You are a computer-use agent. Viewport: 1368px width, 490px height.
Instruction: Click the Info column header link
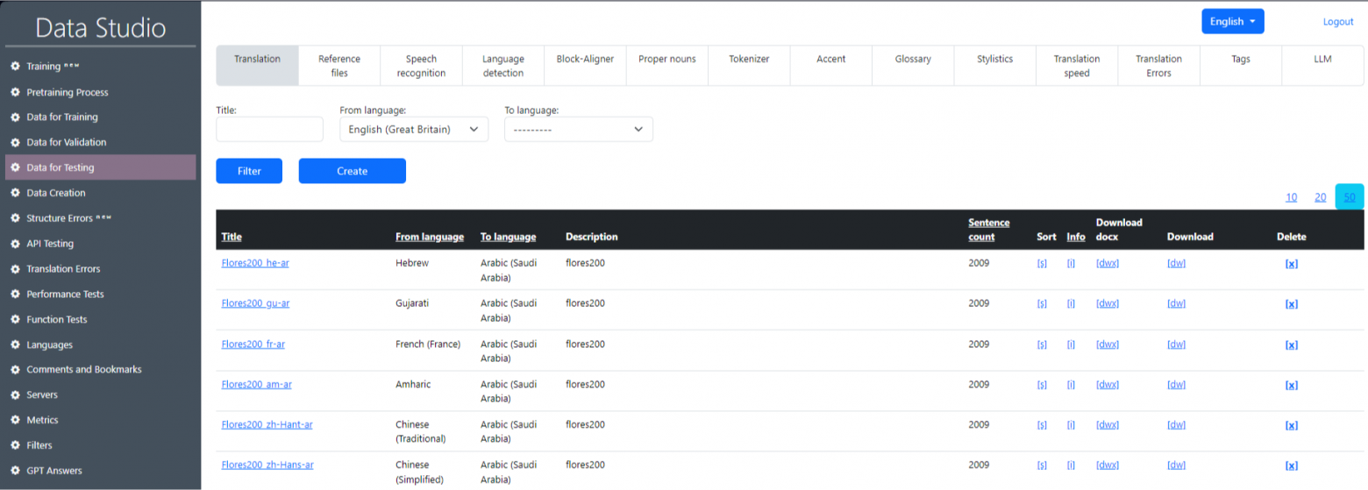1076,237
